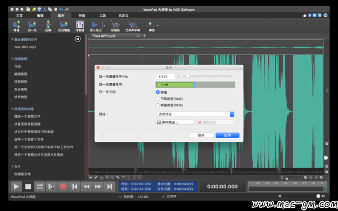Close the sidebar with the circled X

coord(78,39)
